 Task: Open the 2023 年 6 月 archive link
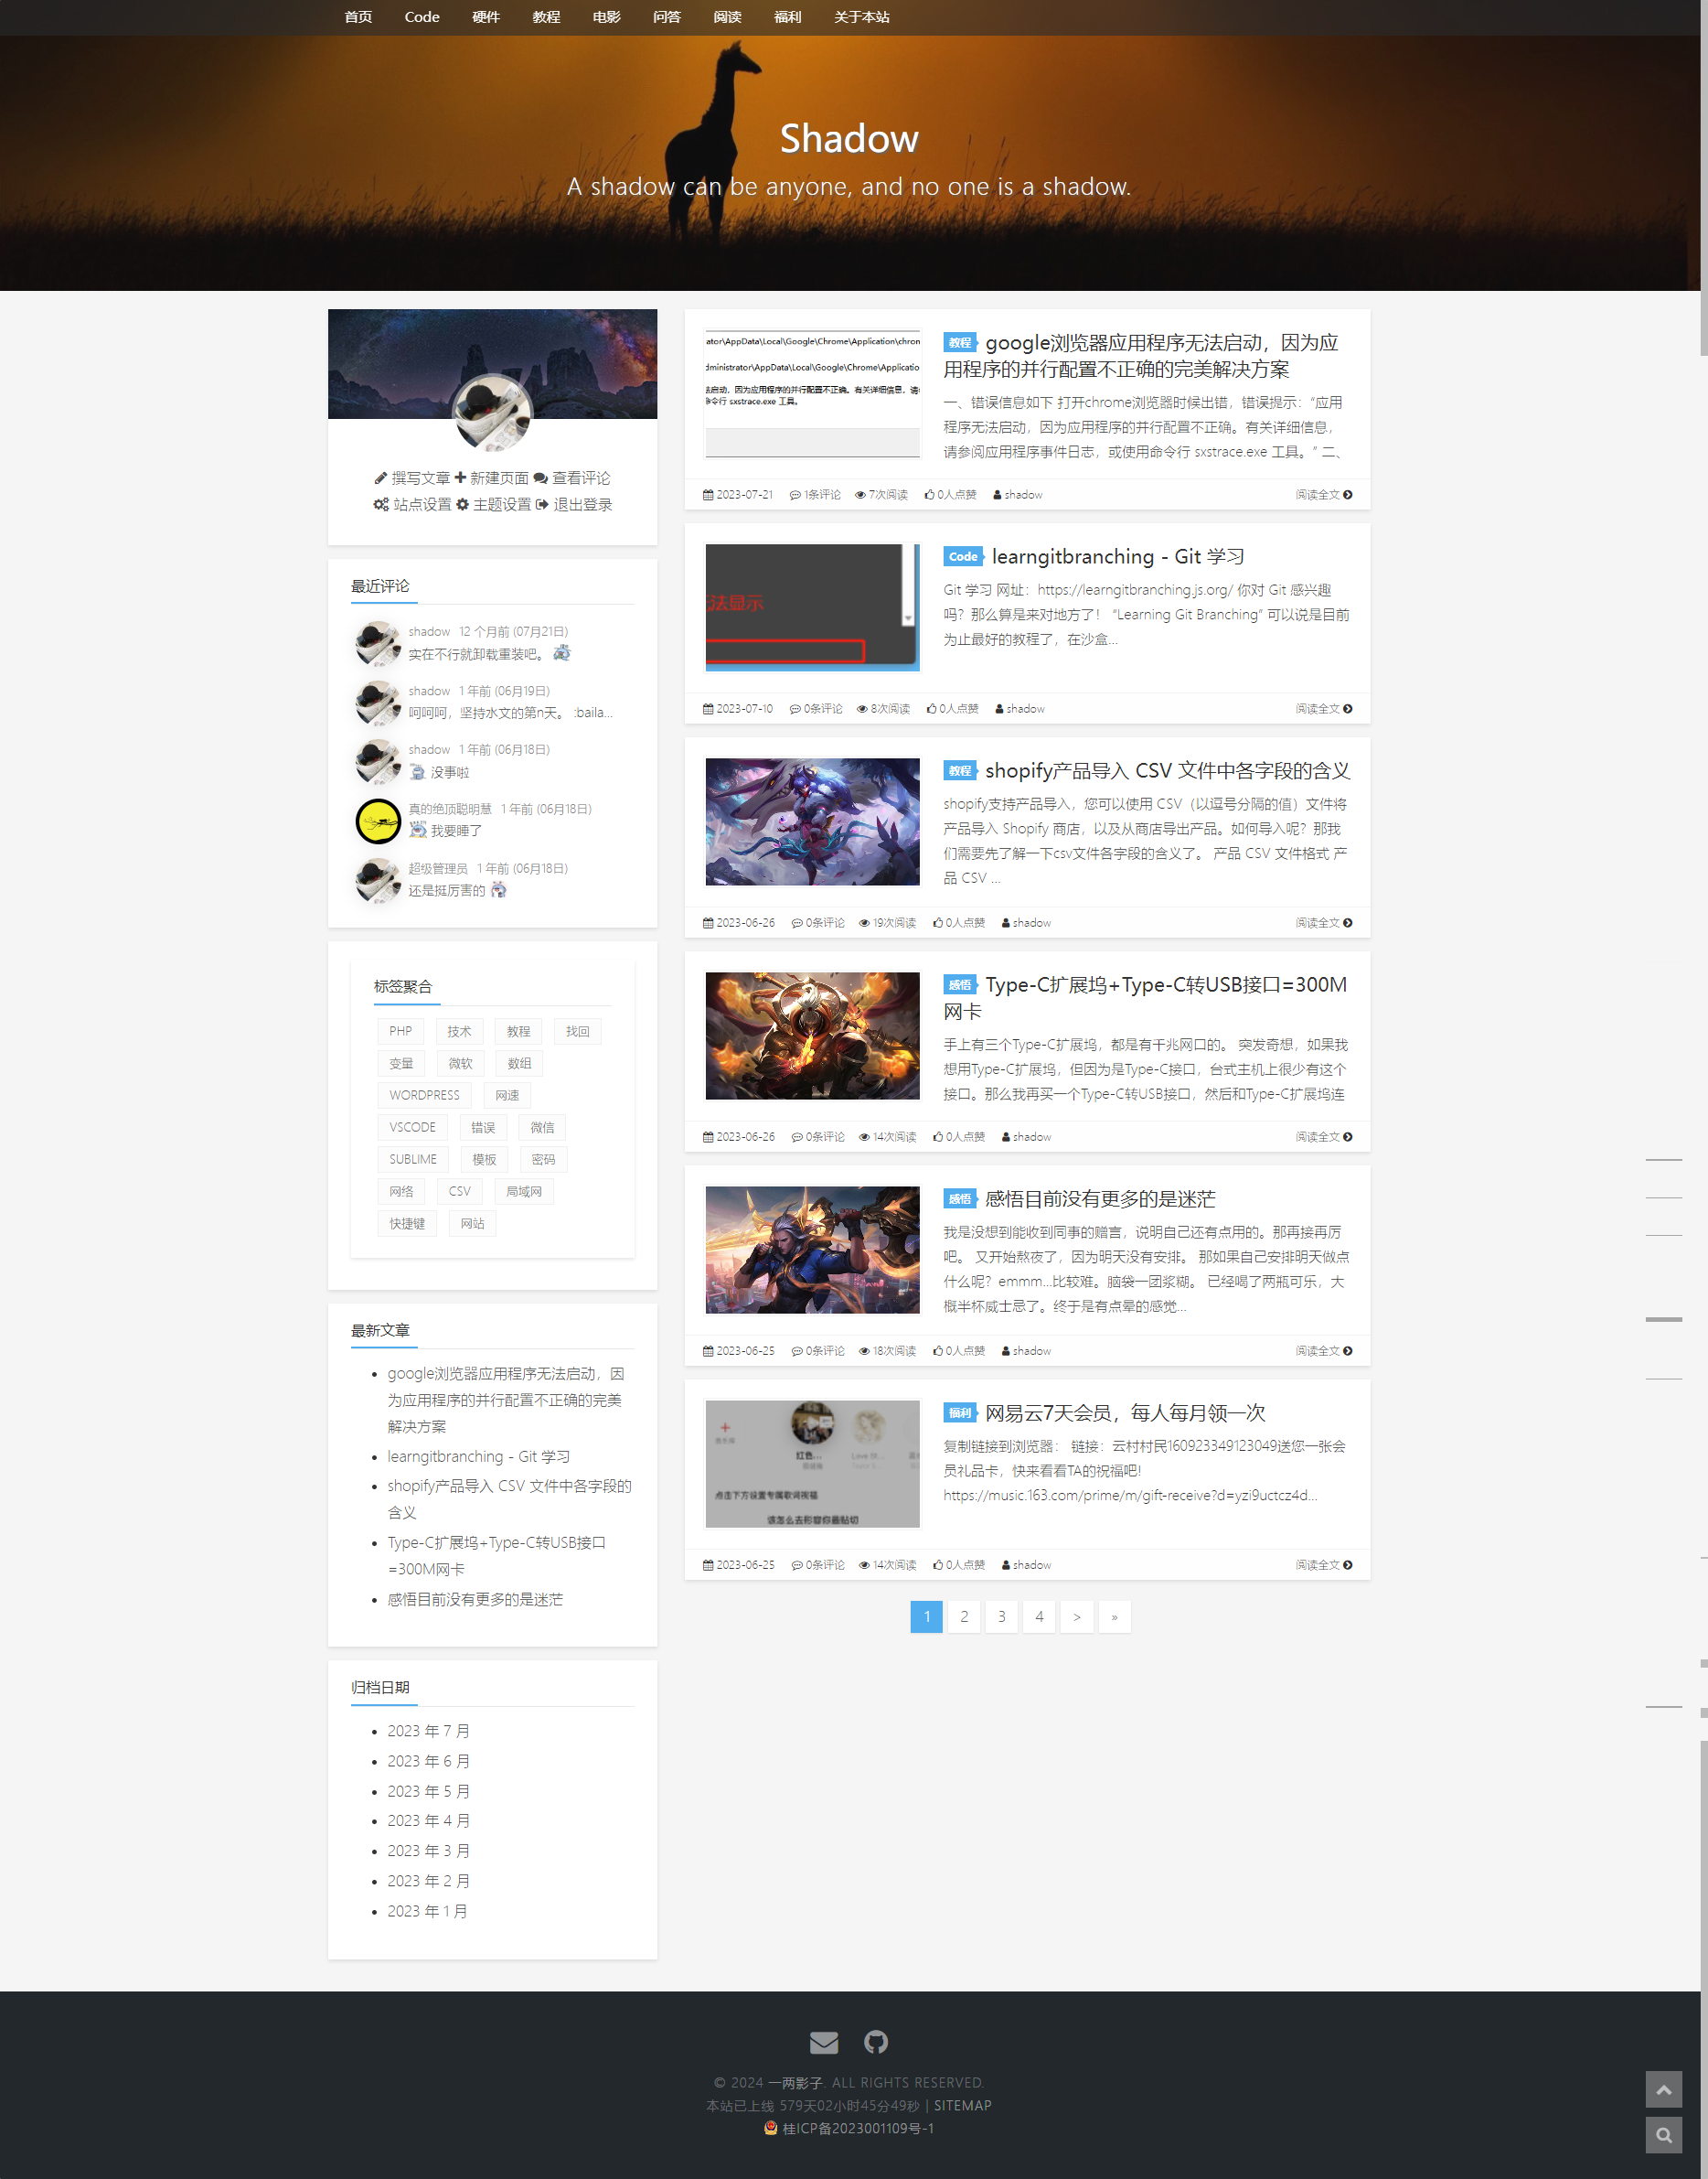pos(428,1761)
